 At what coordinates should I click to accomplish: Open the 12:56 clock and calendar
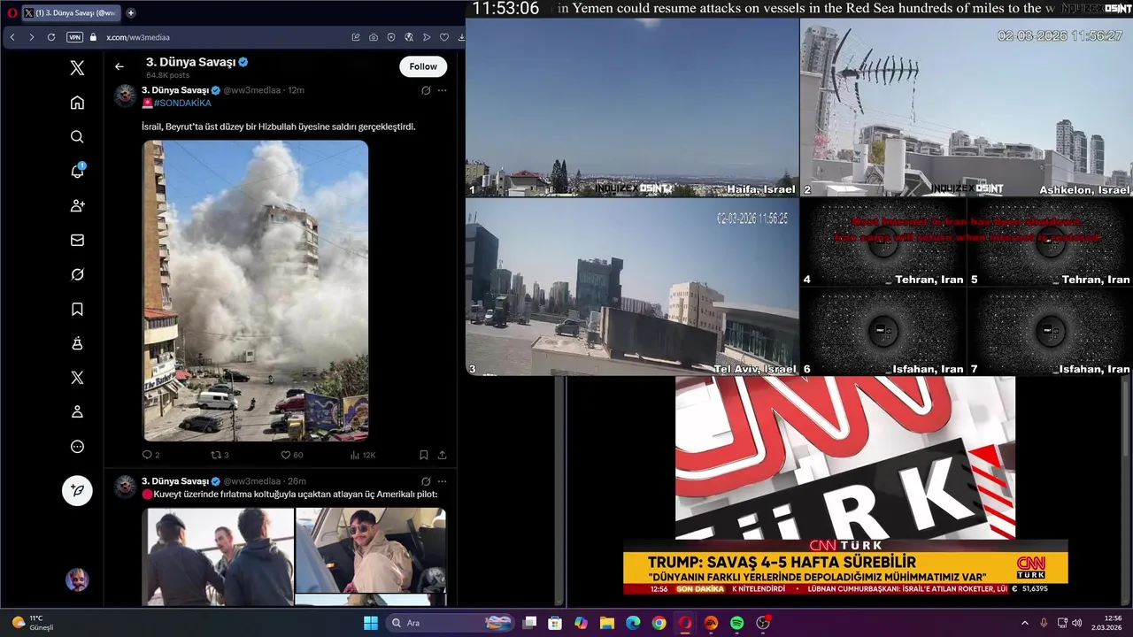1107,623
